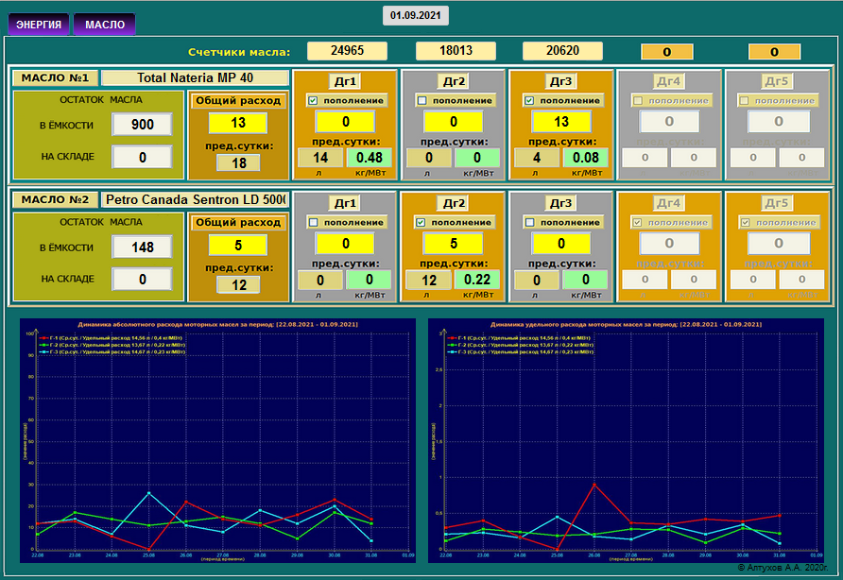Select the Total Nateria MP 40 oil name field

pos(195,77)
